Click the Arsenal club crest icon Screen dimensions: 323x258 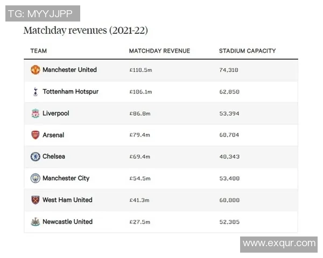coord(36,135)
